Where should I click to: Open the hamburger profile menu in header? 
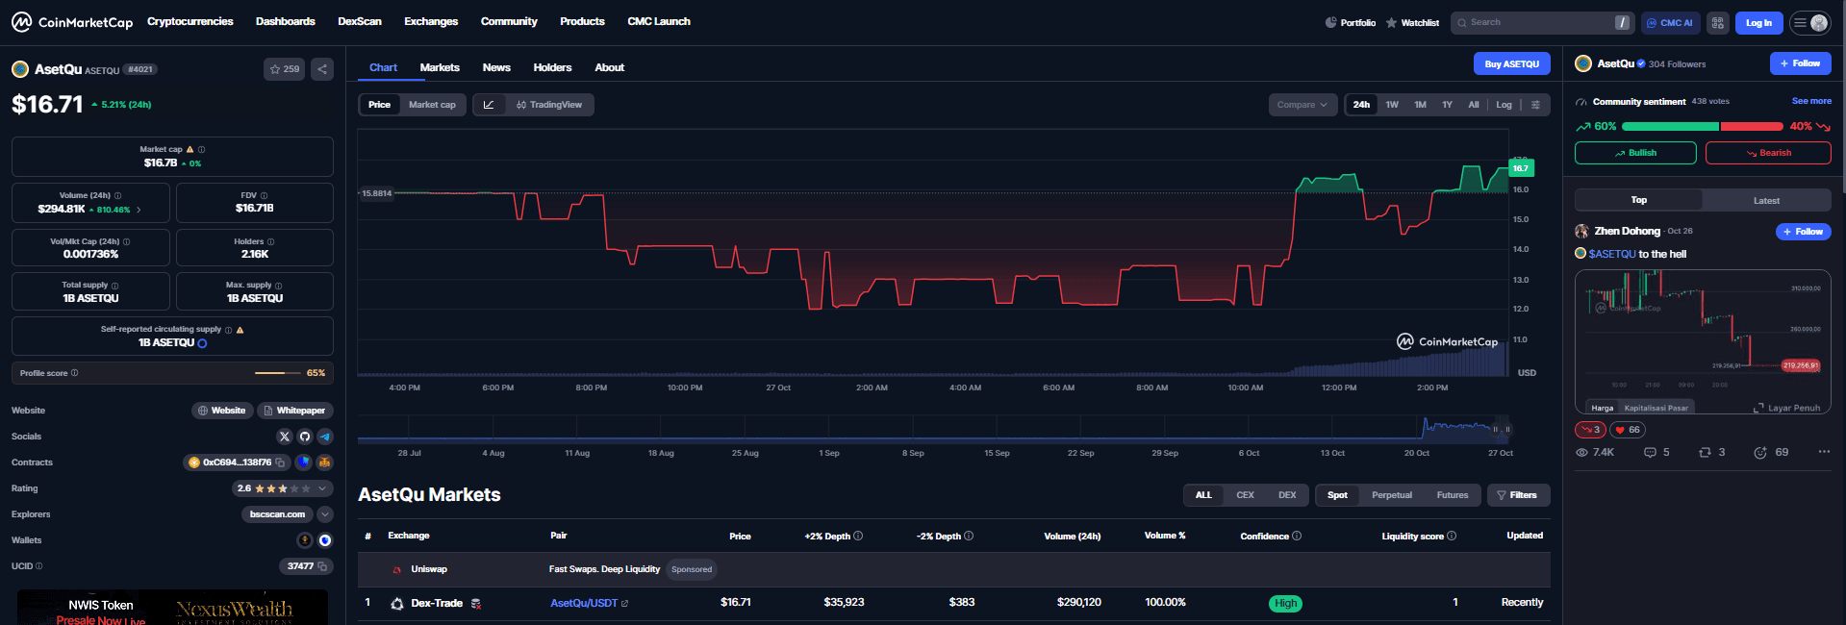click(1809, 22)
